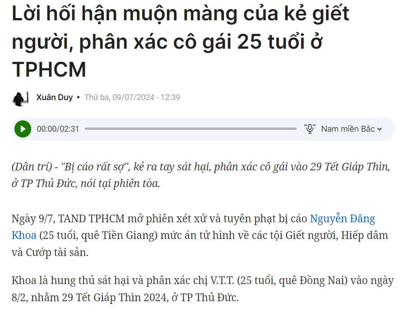
Task: Open the "Nam miền Bắc" voice dropdown
Action: pyautogui.click(x=351, y=129)
